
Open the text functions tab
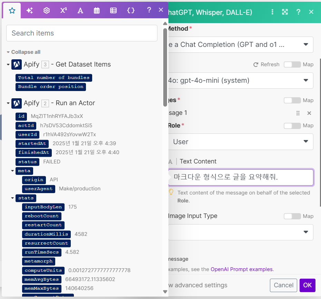pos(80,10)
